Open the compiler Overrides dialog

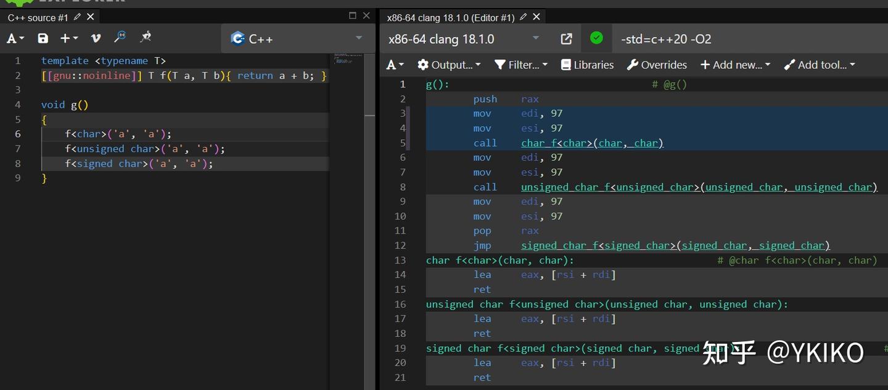pos(657,65)
